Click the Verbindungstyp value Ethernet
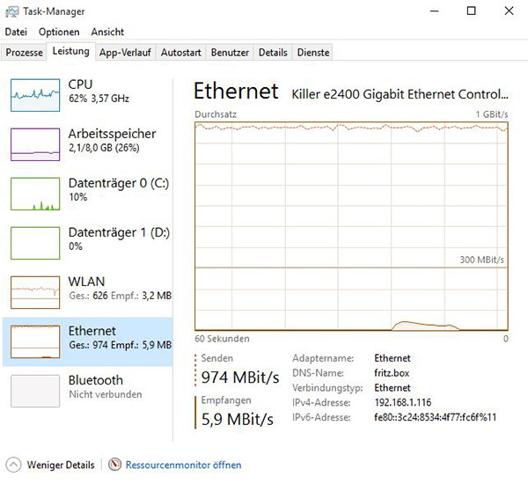 pyautogui.click(x=392, y=388)
